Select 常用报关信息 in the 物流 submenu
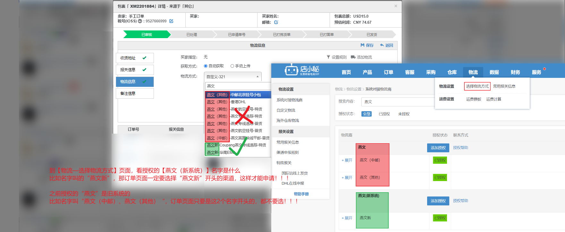Image resolution: width=565 pixels, height=232 pixels. tap(504, 86)
